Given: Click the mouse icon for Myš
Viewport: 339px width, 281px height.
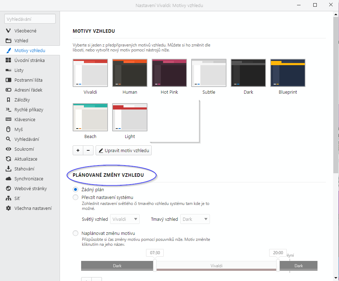Looking at the screenshot, I should (x=8, y=129).
